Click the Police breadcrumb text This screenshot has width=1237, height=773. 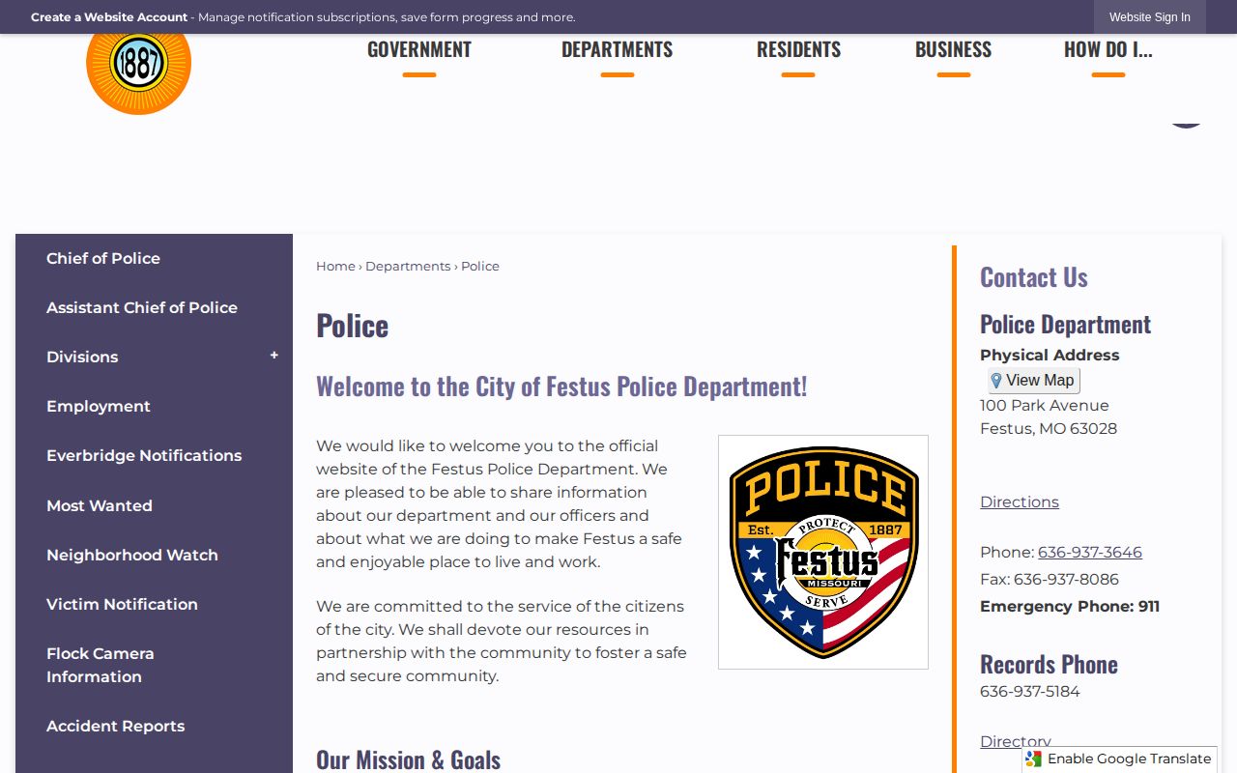pos(480,266)
